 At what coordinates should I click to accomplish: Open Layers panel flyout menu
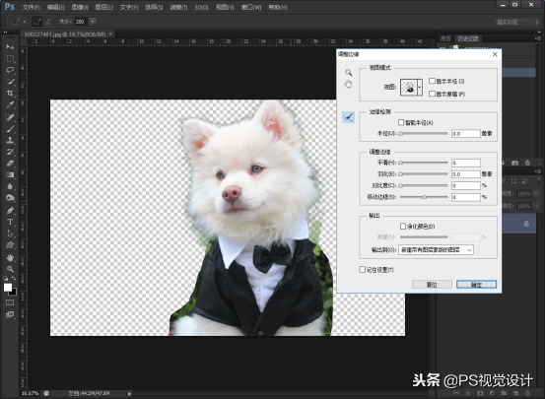pyautogui.click(x=538, y=171)
